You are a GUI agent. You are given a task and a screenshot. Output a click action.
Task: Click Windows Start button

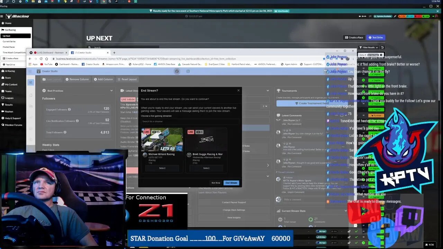click(2, 2)
